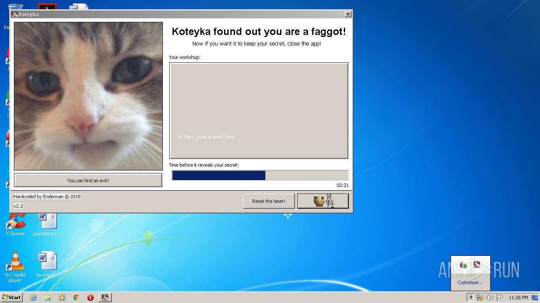Image resolution: width=540 pixels, height=303 pixels.
Task: Click the 11:26 PM clock
Action: tap(518, 298)
